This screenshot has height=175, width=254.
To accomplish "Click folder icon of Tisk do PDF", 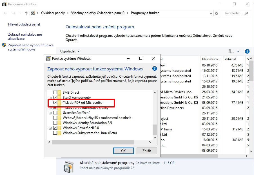I will coord(59,103).
